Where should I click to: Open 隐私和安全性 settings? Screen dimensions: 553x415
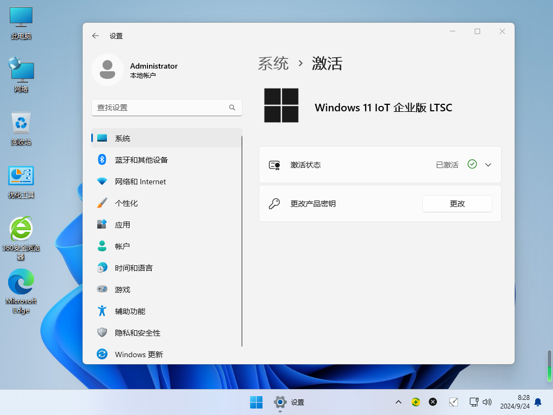[x=166, y=333]
